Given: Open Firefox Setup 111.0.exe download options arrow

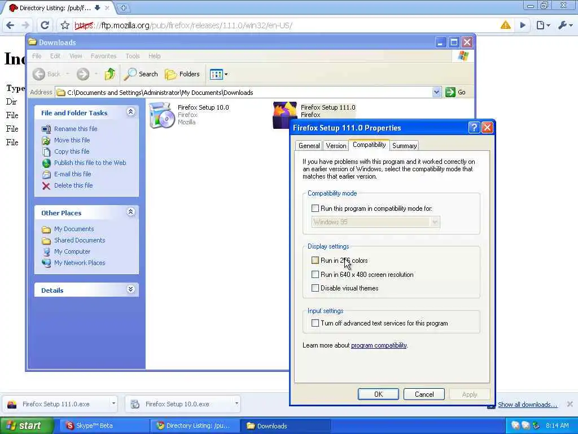Looking at the screenshot, I should 113,403.
